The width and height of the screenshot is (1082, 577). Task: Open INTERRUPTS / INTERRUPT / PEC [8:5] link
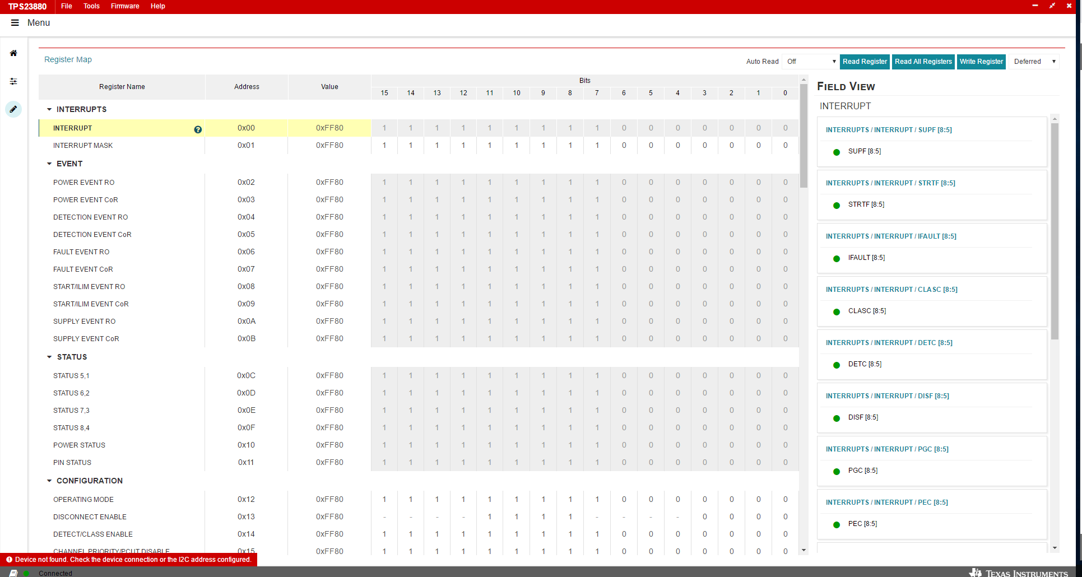[887, 502]
